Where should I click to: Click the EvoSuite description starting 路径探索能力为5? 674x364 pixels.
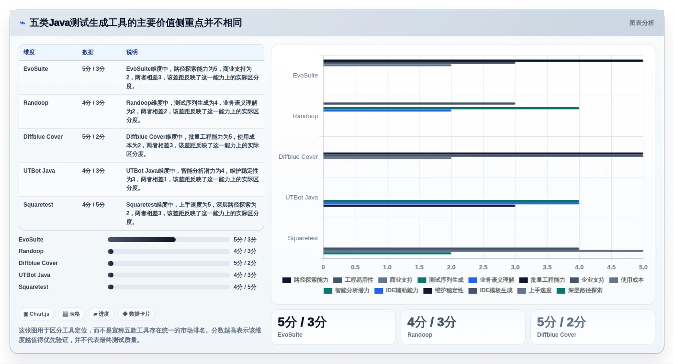point(192,77)
